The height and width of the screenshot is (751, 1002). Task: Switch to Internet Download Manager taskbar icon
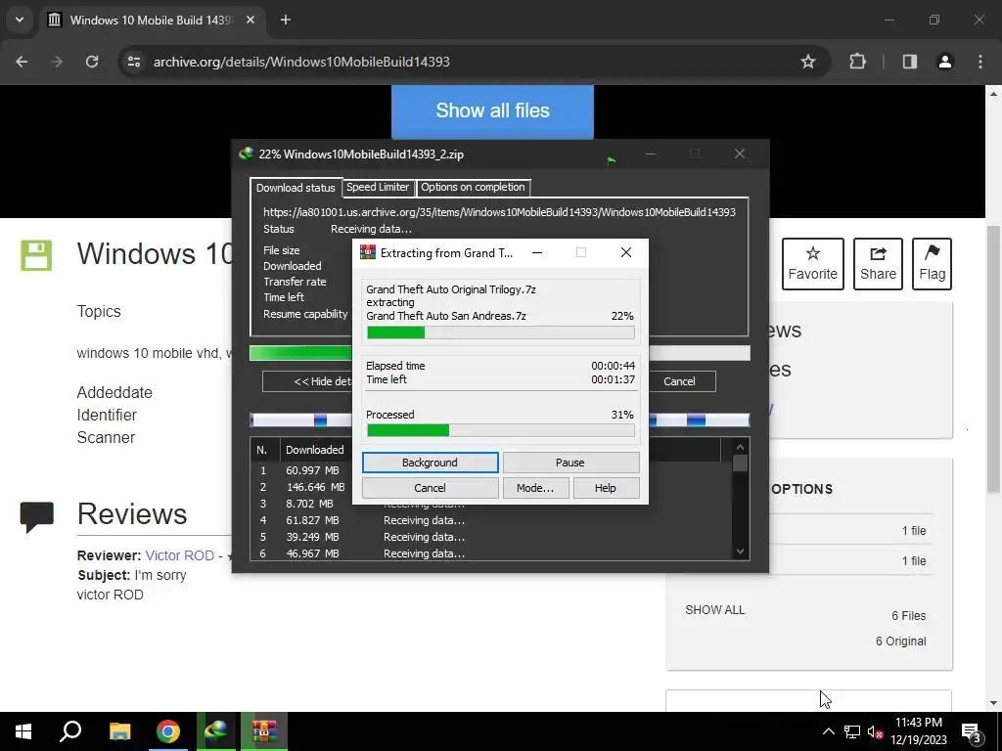click(x=216, y=731)
